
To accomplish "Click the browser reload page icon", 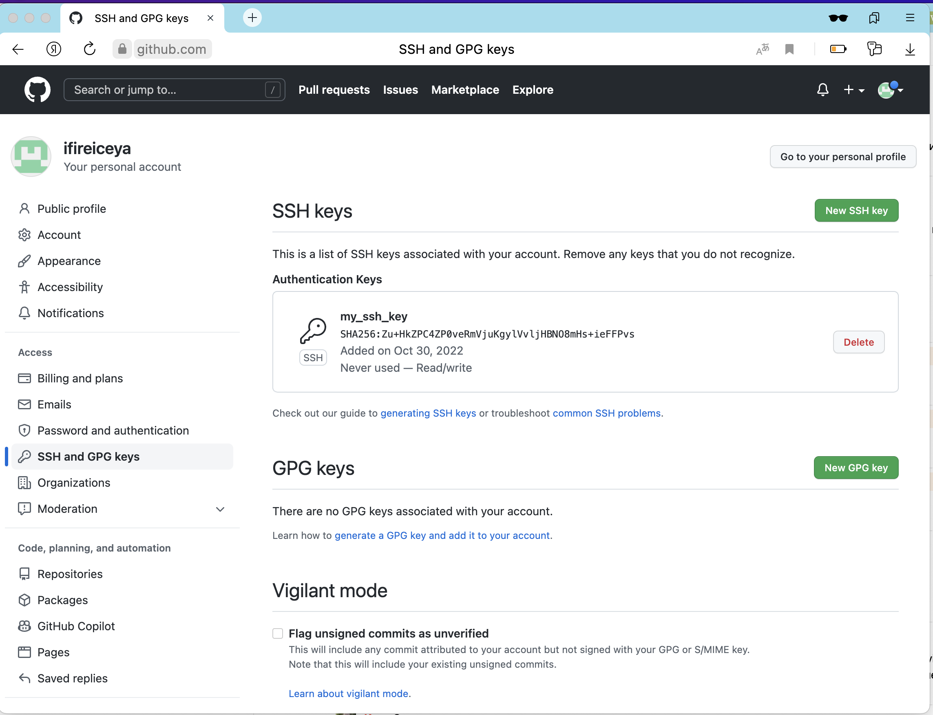I will (x=89, y=49).
